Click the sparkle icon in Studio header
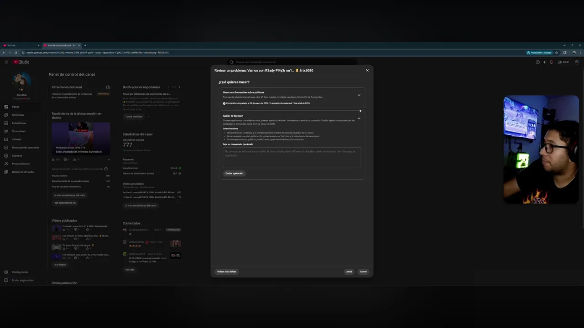 pyautogui.click(x=544, y=62)
